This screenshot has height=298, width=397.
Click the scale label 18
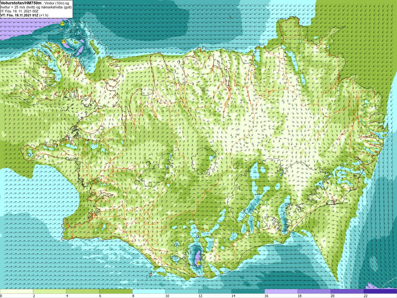300,296
